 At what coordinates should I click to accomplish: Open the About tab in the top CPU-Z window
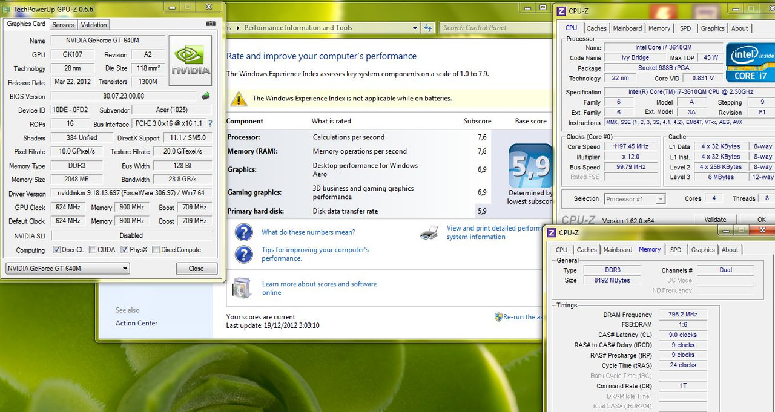[x=739, y=28]
